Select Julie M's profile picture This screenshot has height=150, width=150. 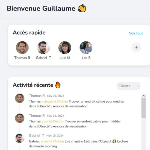coord(65,47)
